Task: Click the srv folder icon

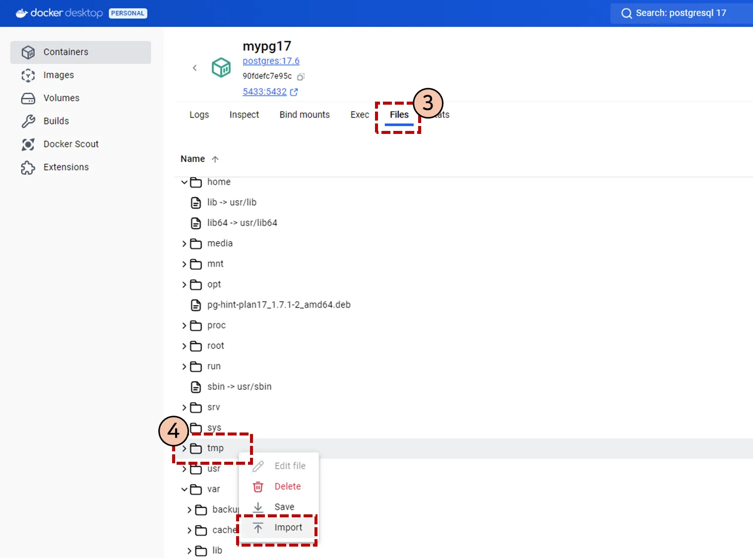Action: [x=196, y=408]
